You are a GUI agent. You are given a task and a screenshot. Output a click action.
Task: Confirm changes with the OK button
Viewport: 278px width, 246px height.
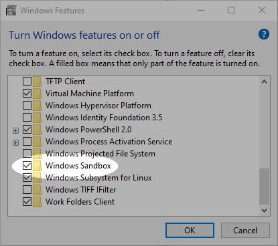coord(190,231)
